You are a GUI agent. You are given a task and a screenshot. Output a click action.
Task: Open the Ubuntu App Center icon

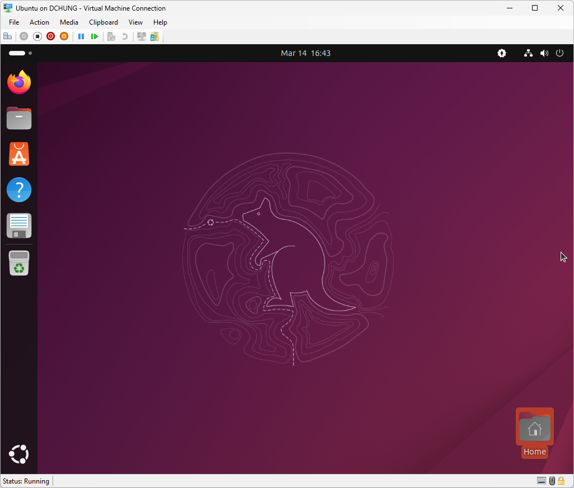pos(19,154)
